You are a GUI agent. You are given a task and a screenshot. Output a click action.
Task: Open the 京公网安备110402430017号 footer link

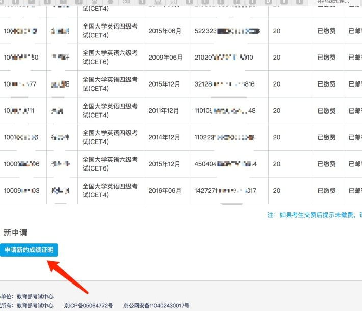click(x=156, y=306)
